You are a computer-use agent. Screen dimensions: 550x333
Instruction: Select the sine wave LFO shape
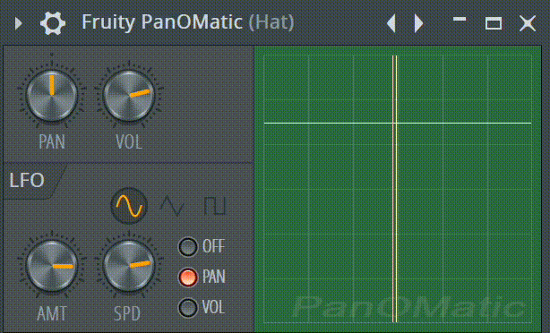(x=129, y=206)
